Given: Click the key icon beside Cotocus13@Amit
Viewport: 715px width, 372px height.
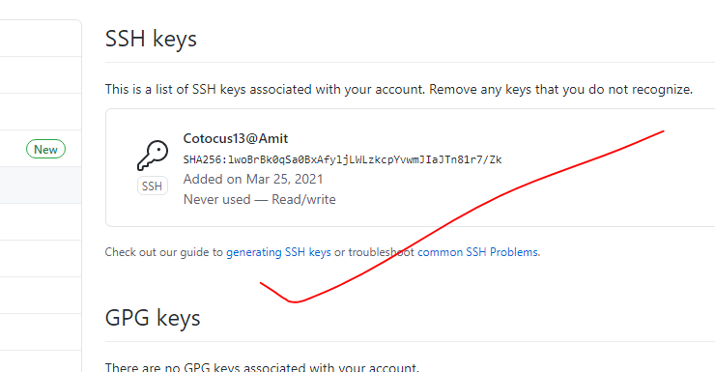Looking at the screenshot, I should [153, 155].
